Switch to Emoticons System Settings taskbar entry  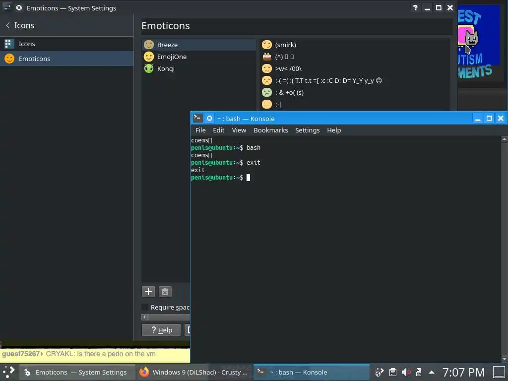tap(77, 372)
